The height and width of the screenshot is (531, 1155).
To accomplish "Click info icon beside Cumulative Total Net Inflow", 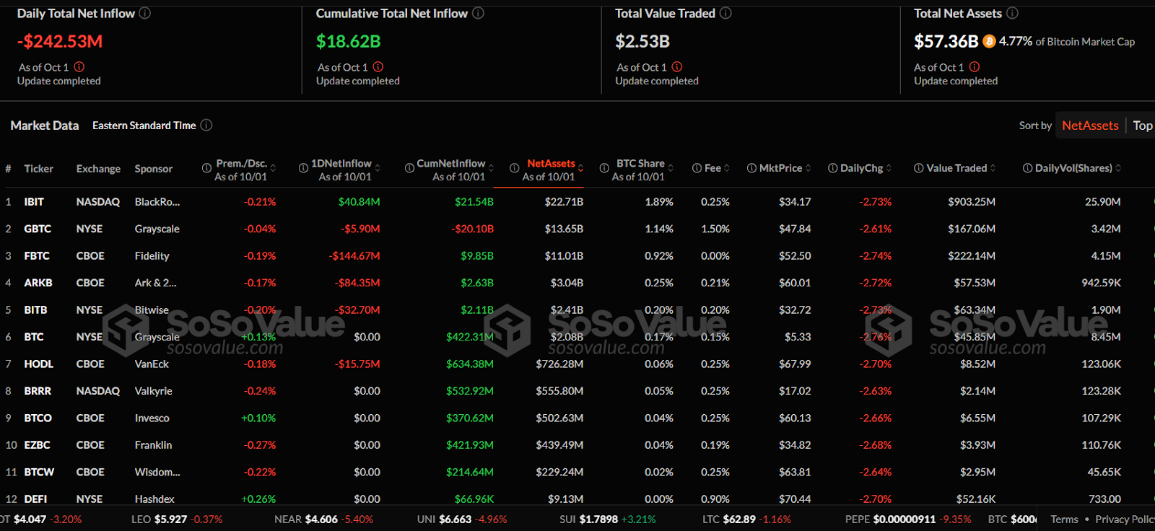I will [478, 13].
